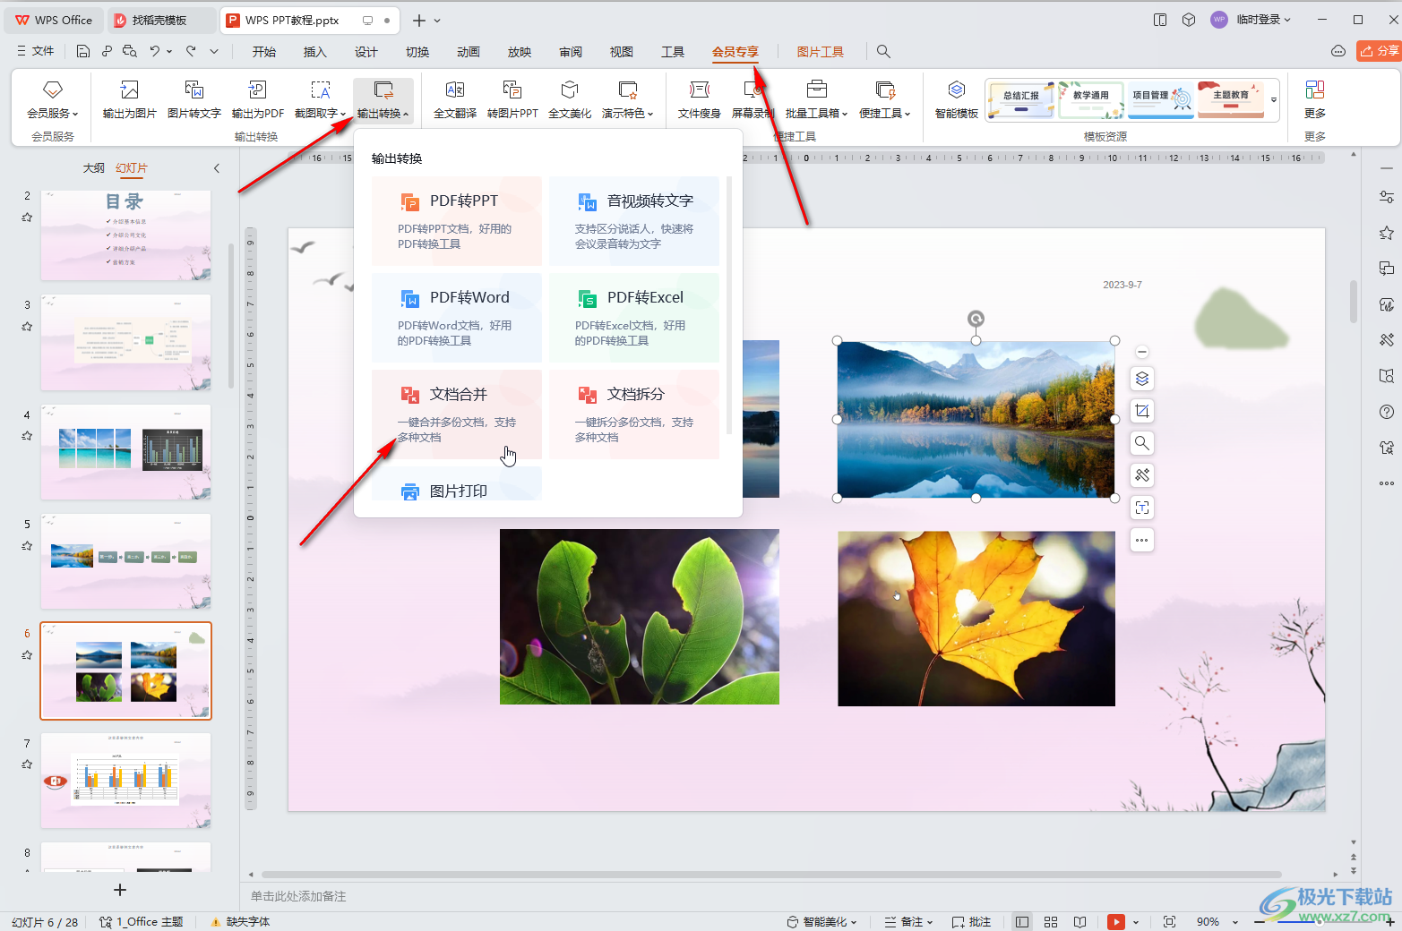Viewport: 1402px width, 931px height.
Task: Switch to the 大纲 outline tab
Action: pos(94,168)
